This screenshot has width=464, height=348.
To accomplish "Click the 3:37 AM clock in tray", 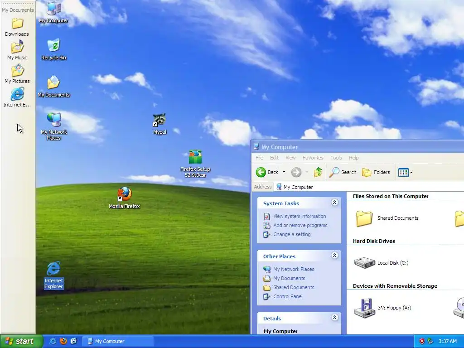I will (447, 341).
